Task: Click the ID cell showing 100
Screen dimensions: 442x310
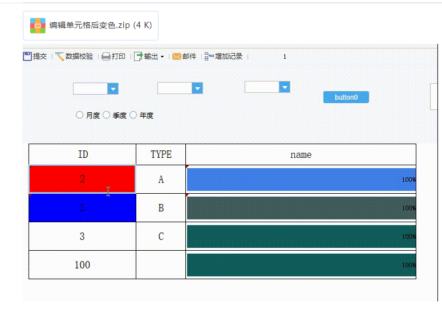Action: 82,264
